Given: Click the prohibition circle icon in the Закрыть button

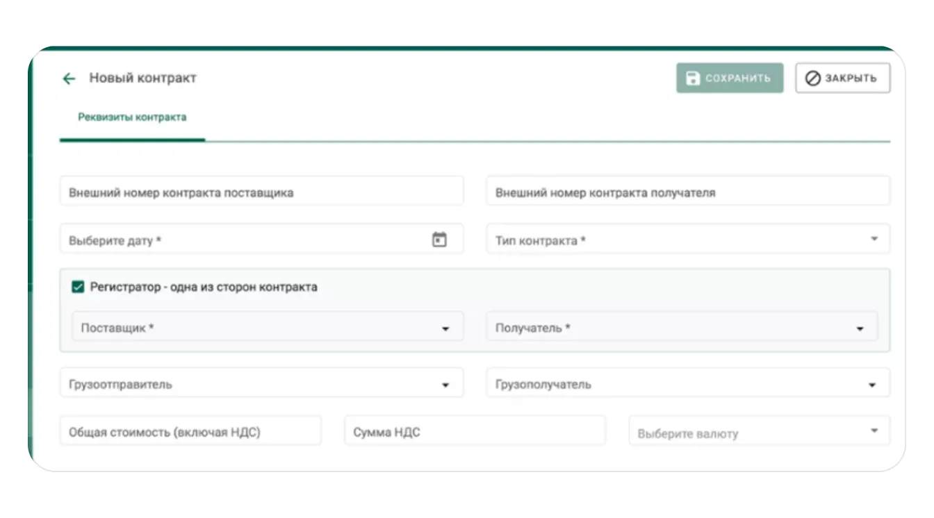Looking at the screenshot, I should click(x=812, y=78).
